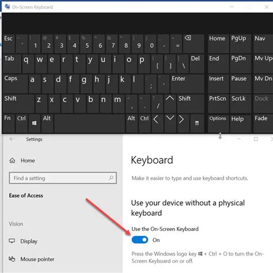Turn off the On-Screen Keyboard toggle
Viewport: 273px width, 273px height.
pyautogui.click(x=140, y=240)
